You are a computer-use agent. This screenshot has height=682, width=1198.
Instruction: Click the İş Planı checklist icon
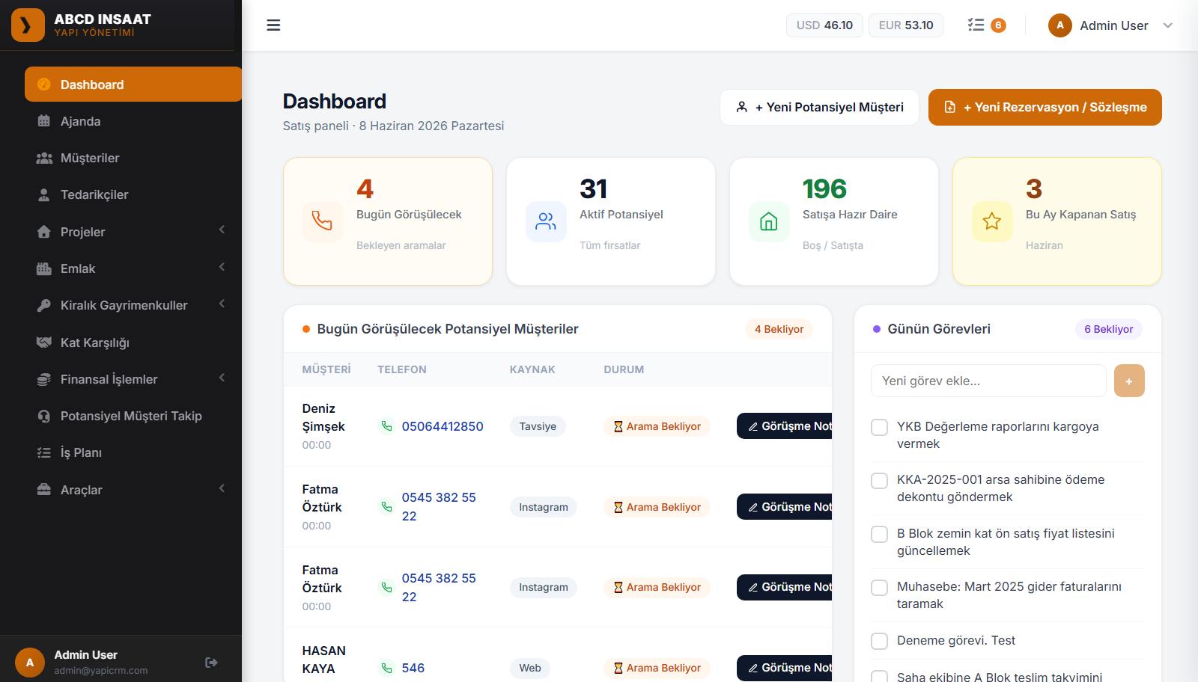(44, 452)
